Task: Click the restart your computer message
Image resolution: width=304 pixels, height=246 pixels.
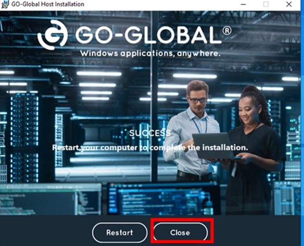Action: (x=150, y=148)
